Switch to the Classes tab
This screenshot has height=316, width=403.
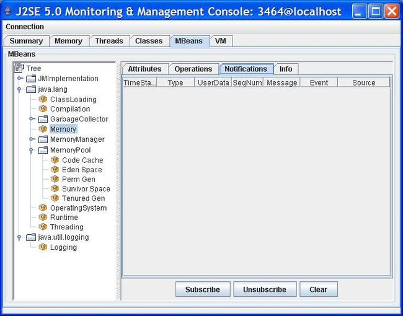[149, 41]
